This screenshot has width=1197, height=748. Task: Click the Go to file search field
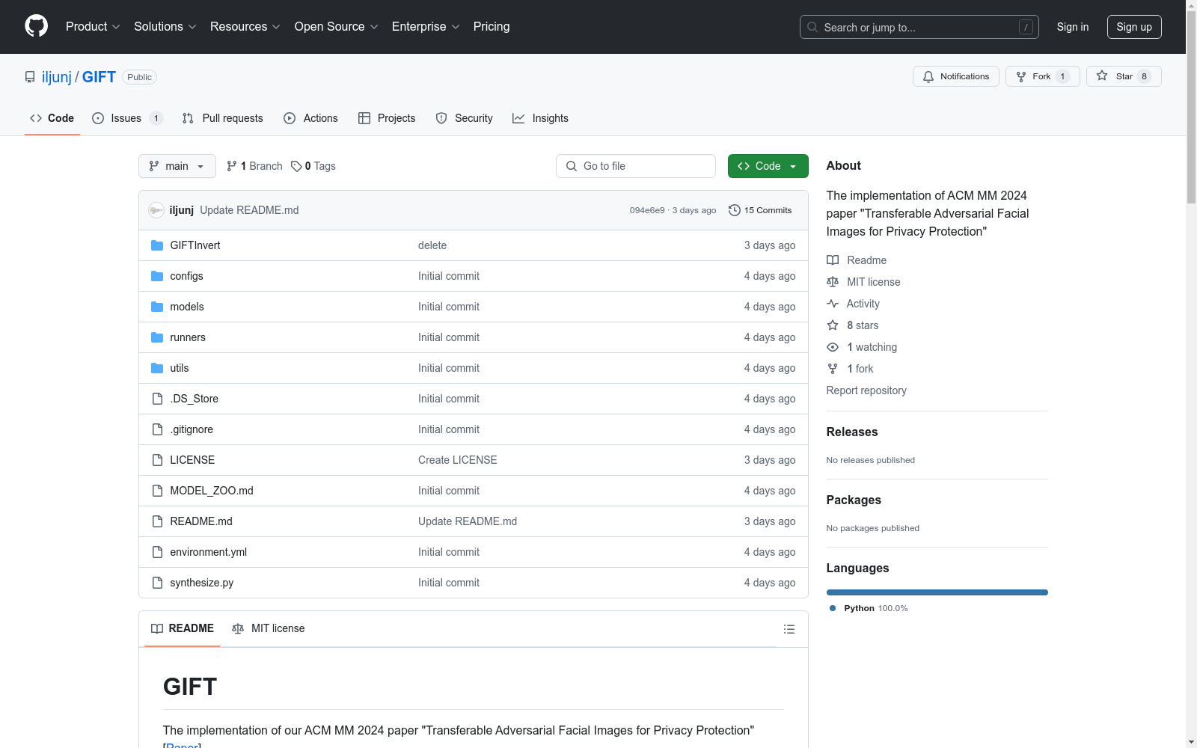(x=636, y=166)
